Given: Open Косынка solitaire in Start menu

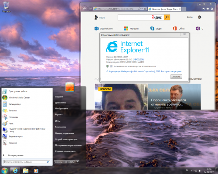Looking at the screenshot, I should pos(27,143).
